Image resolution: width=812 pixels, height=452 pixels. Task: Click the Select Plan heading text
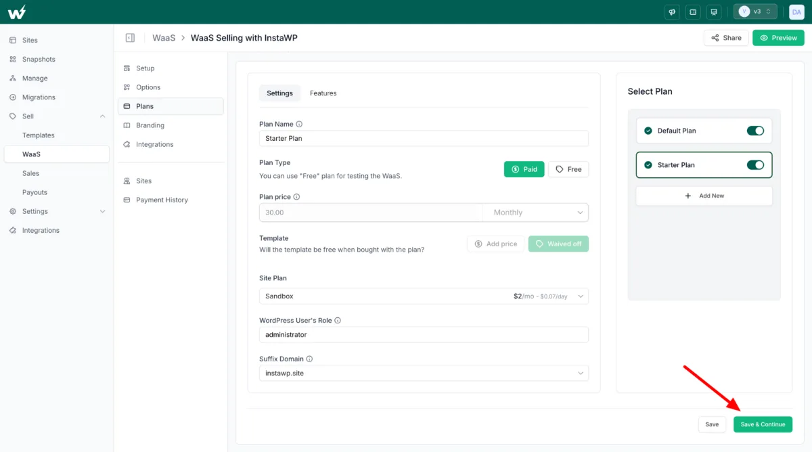tap(650, 91)
